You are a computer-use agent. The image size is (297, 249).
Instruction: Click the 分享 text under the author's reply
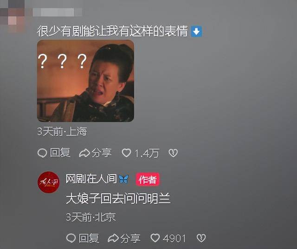coord(130,238)
